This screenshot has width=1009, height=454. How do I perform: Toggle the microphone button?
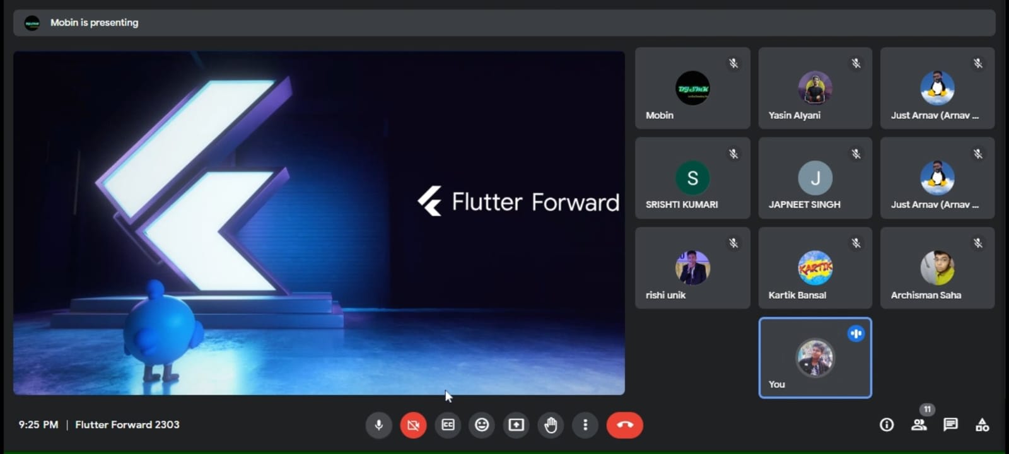378,425
